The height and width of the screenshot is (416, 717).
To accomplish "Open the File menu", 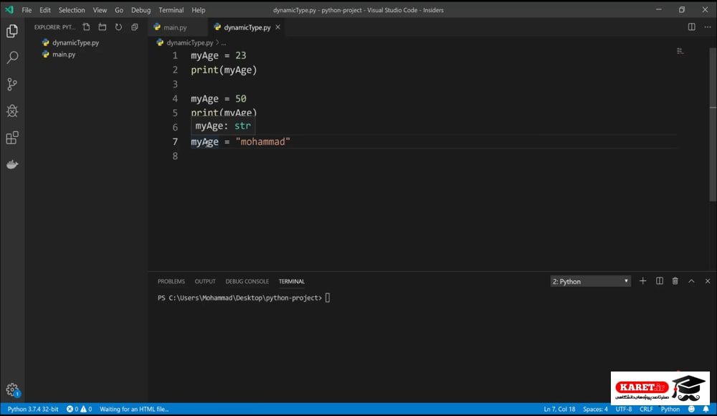I will click(x=27, y=10).
